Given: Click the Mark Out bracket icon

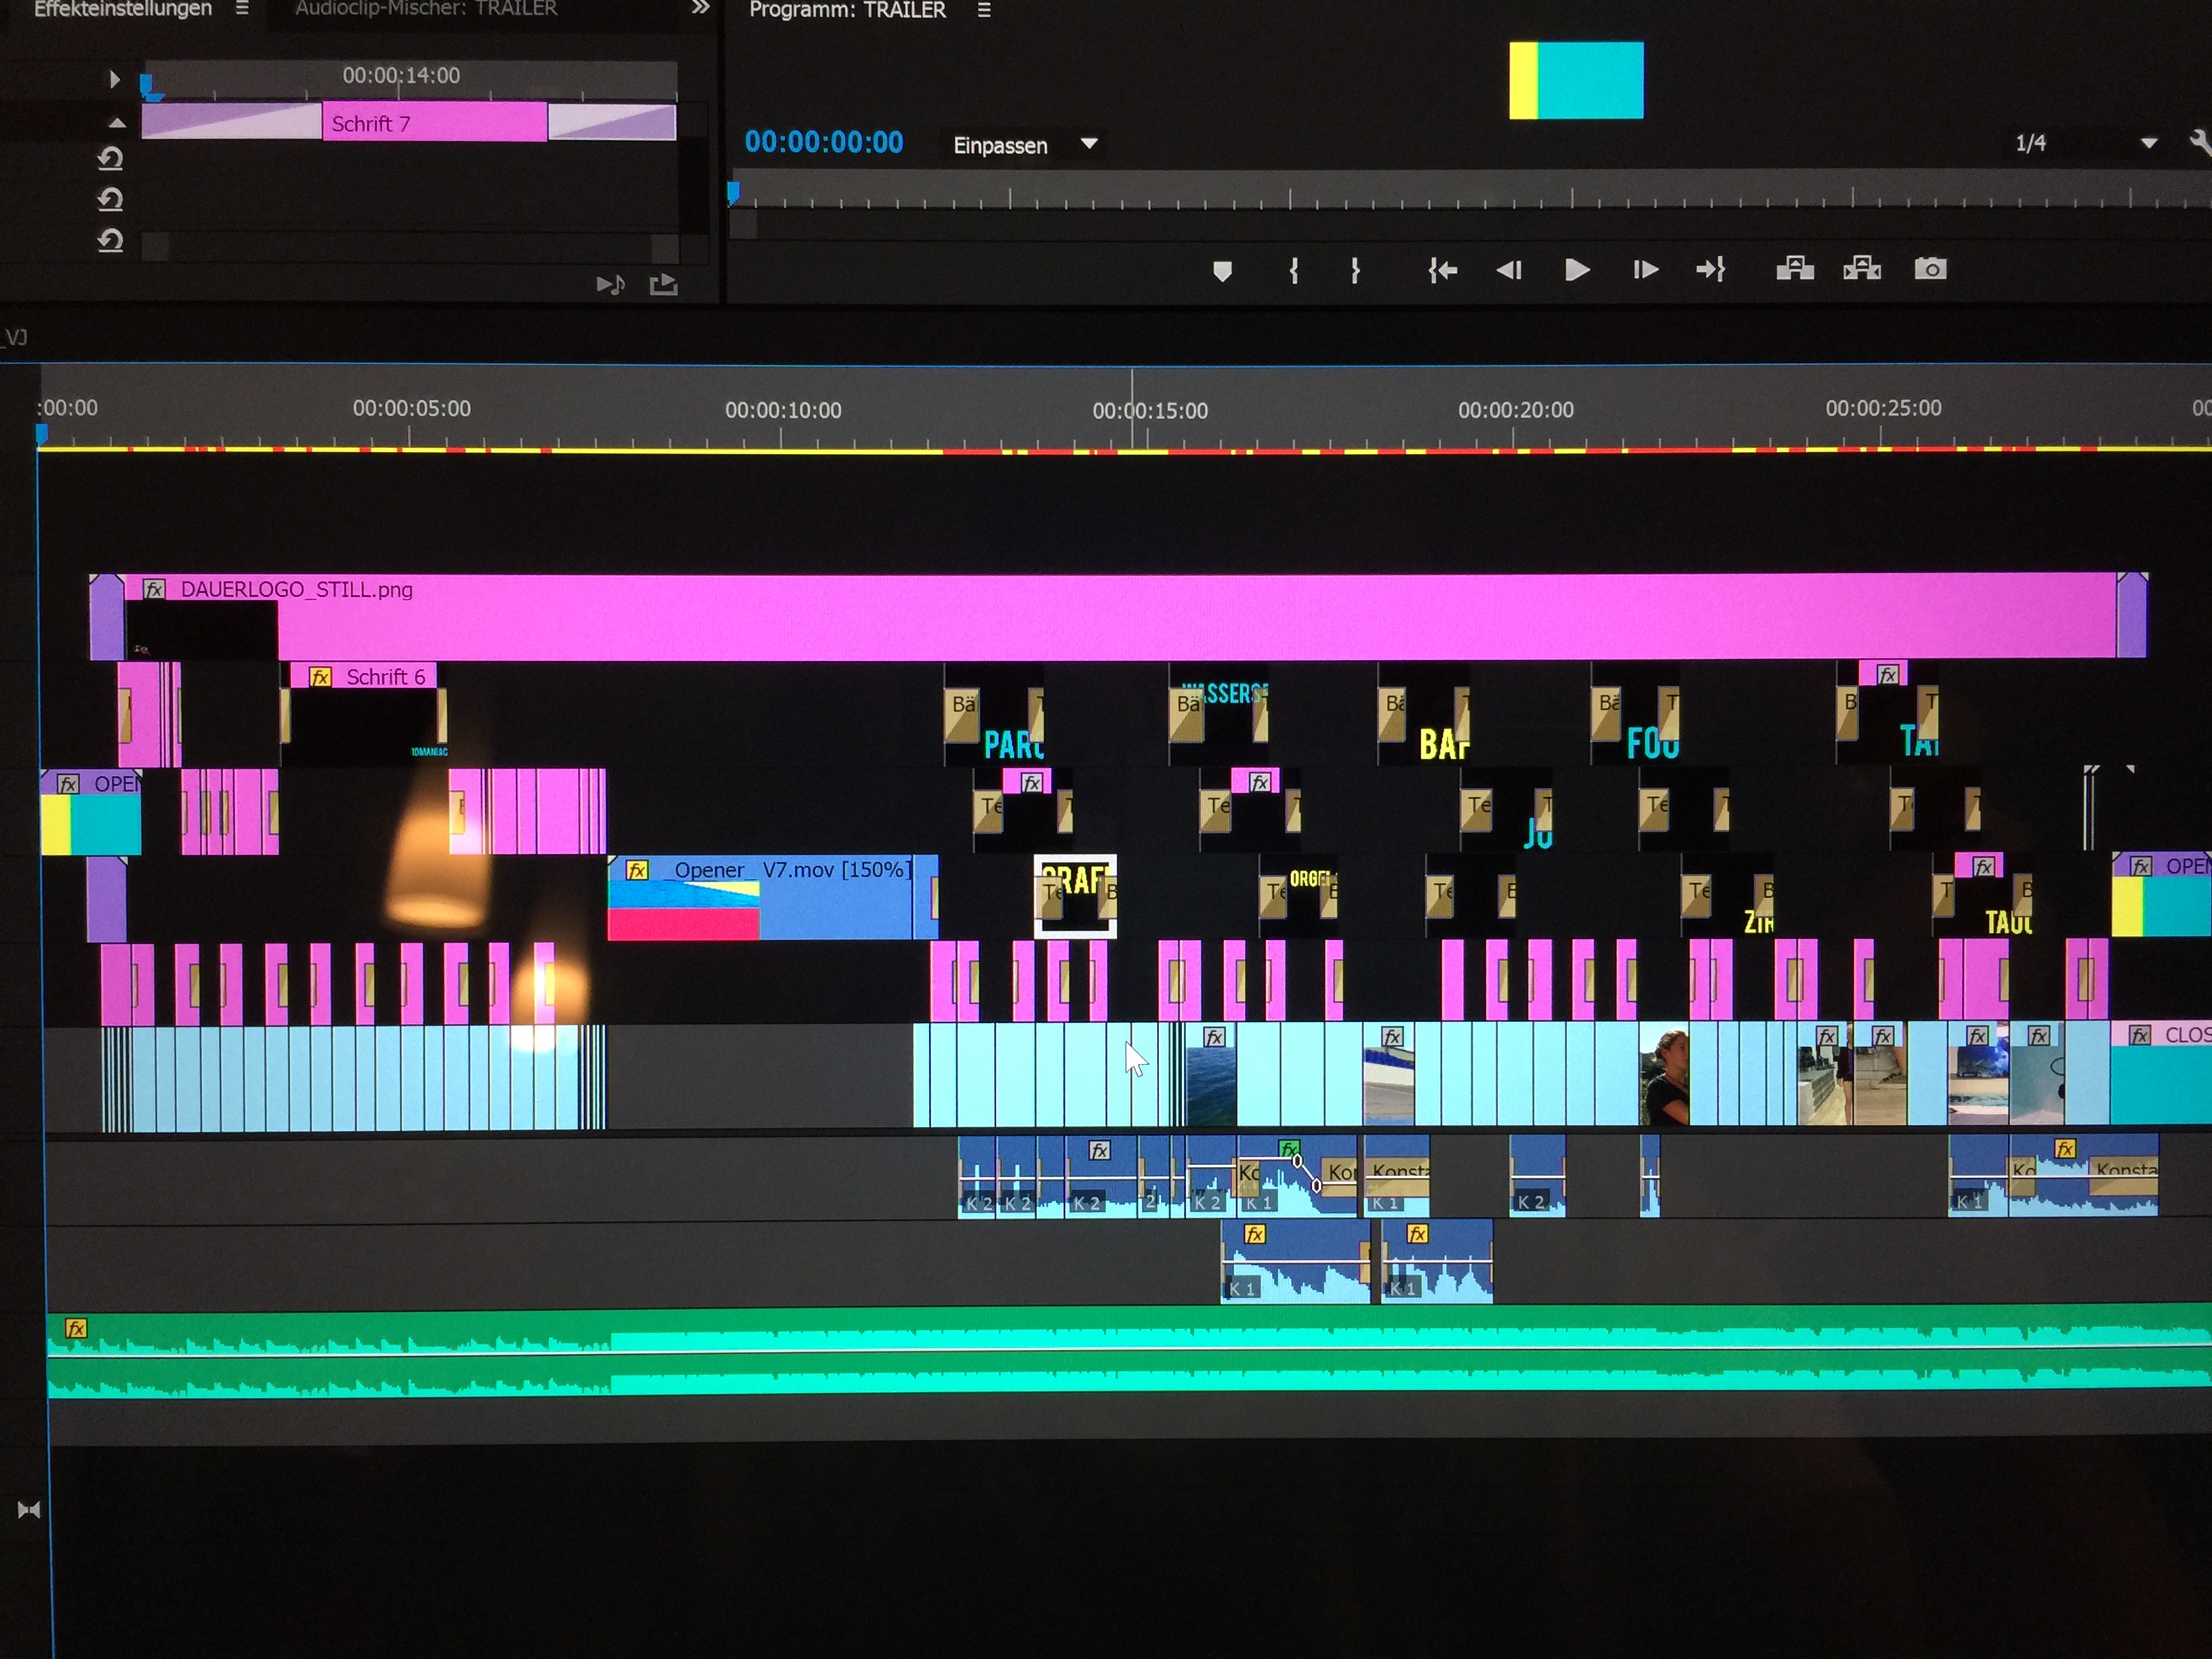Looking at the screenshot, I should click(1355, 270).
